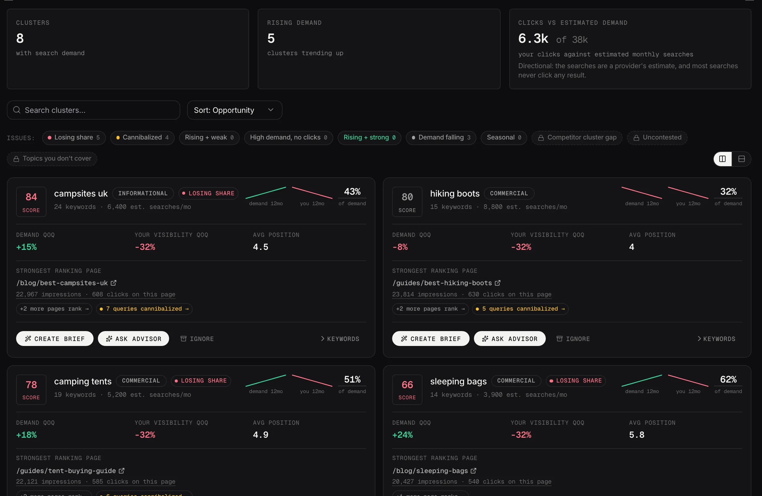Image resolution: width=762 pixels, height=496 pixels.
Task: Expand +2 more pages rank for hiking boots
Action: click(430, 309)
